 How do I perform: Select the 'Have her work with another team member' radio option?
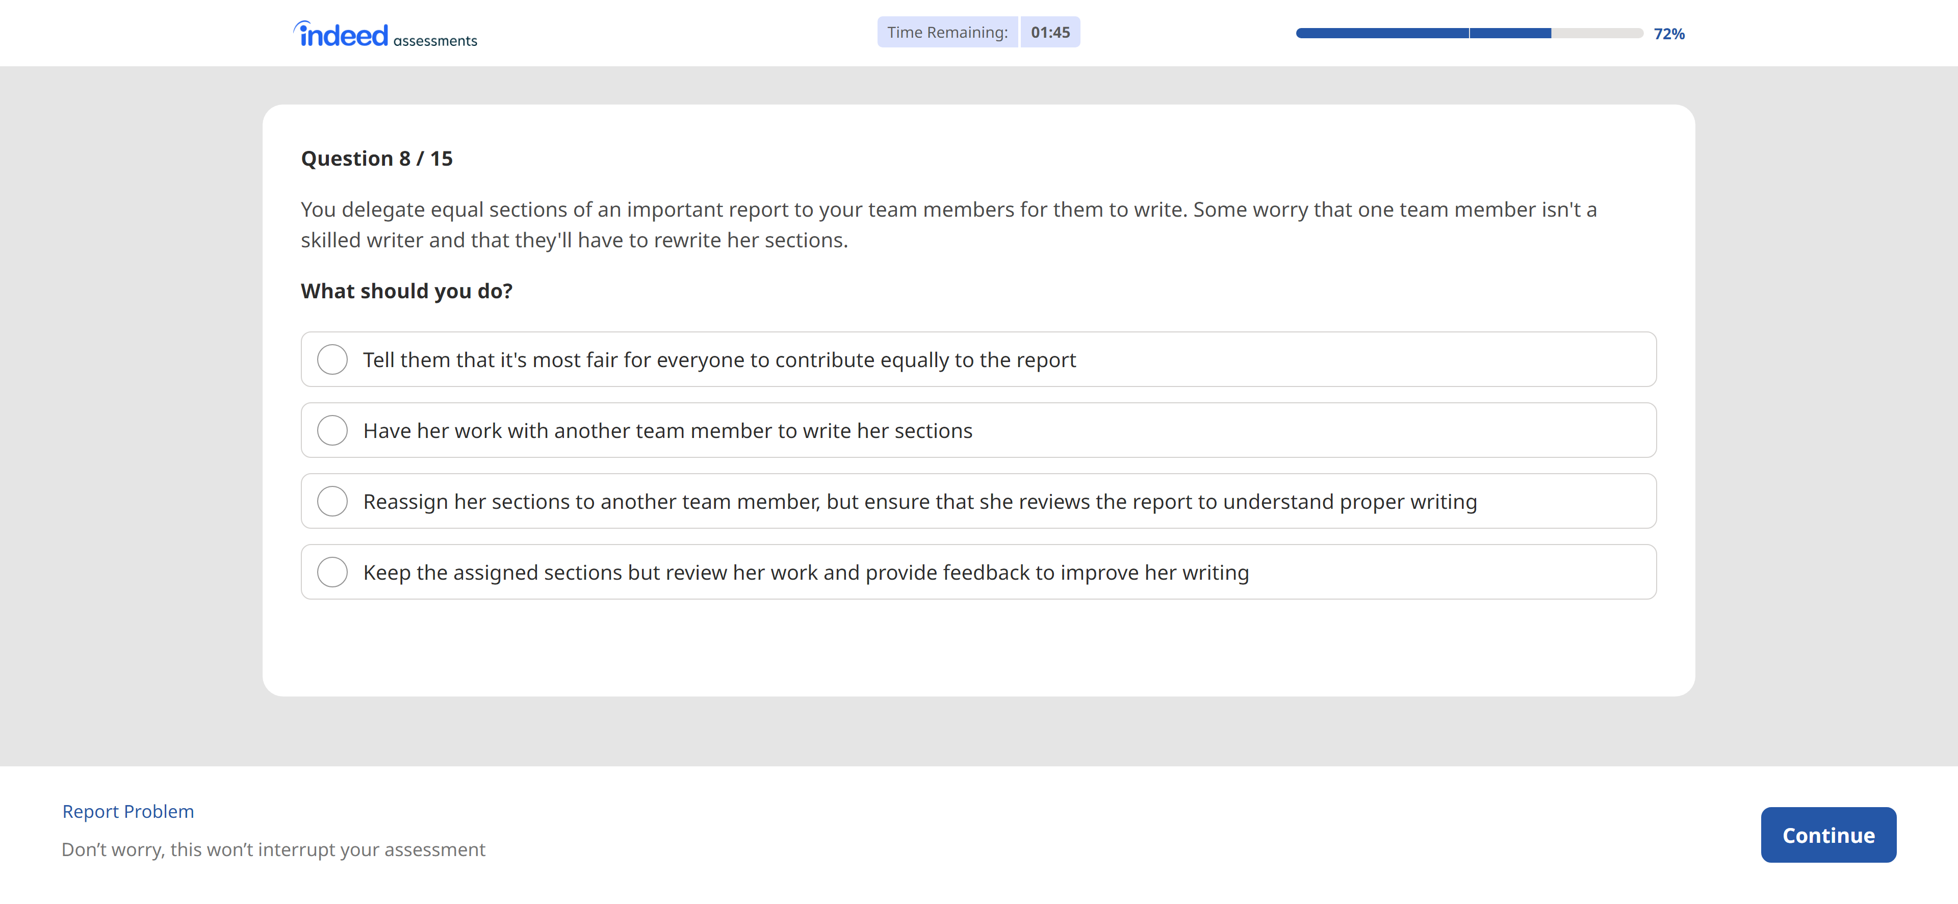click(332, 430)
